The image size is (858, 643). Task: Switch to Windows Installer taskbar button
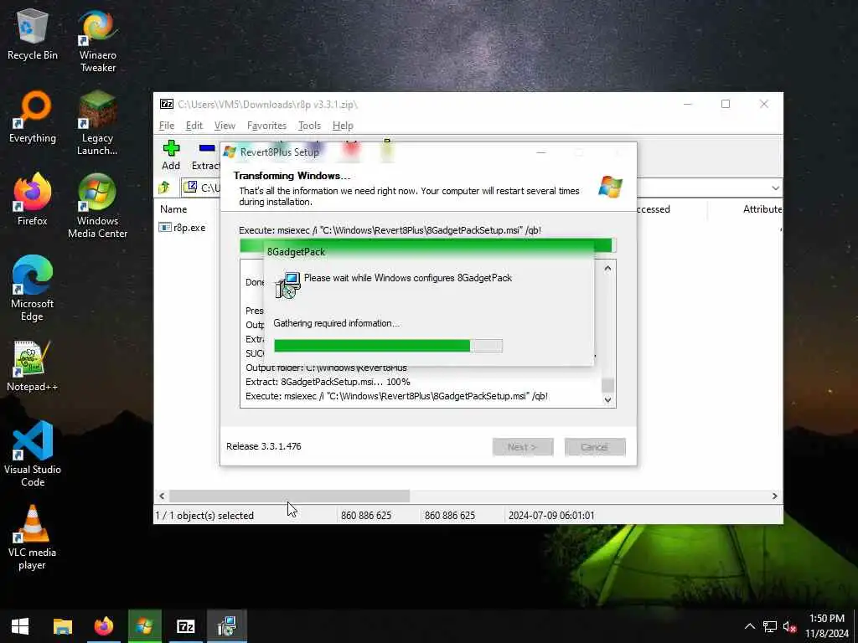coord(226,626)
